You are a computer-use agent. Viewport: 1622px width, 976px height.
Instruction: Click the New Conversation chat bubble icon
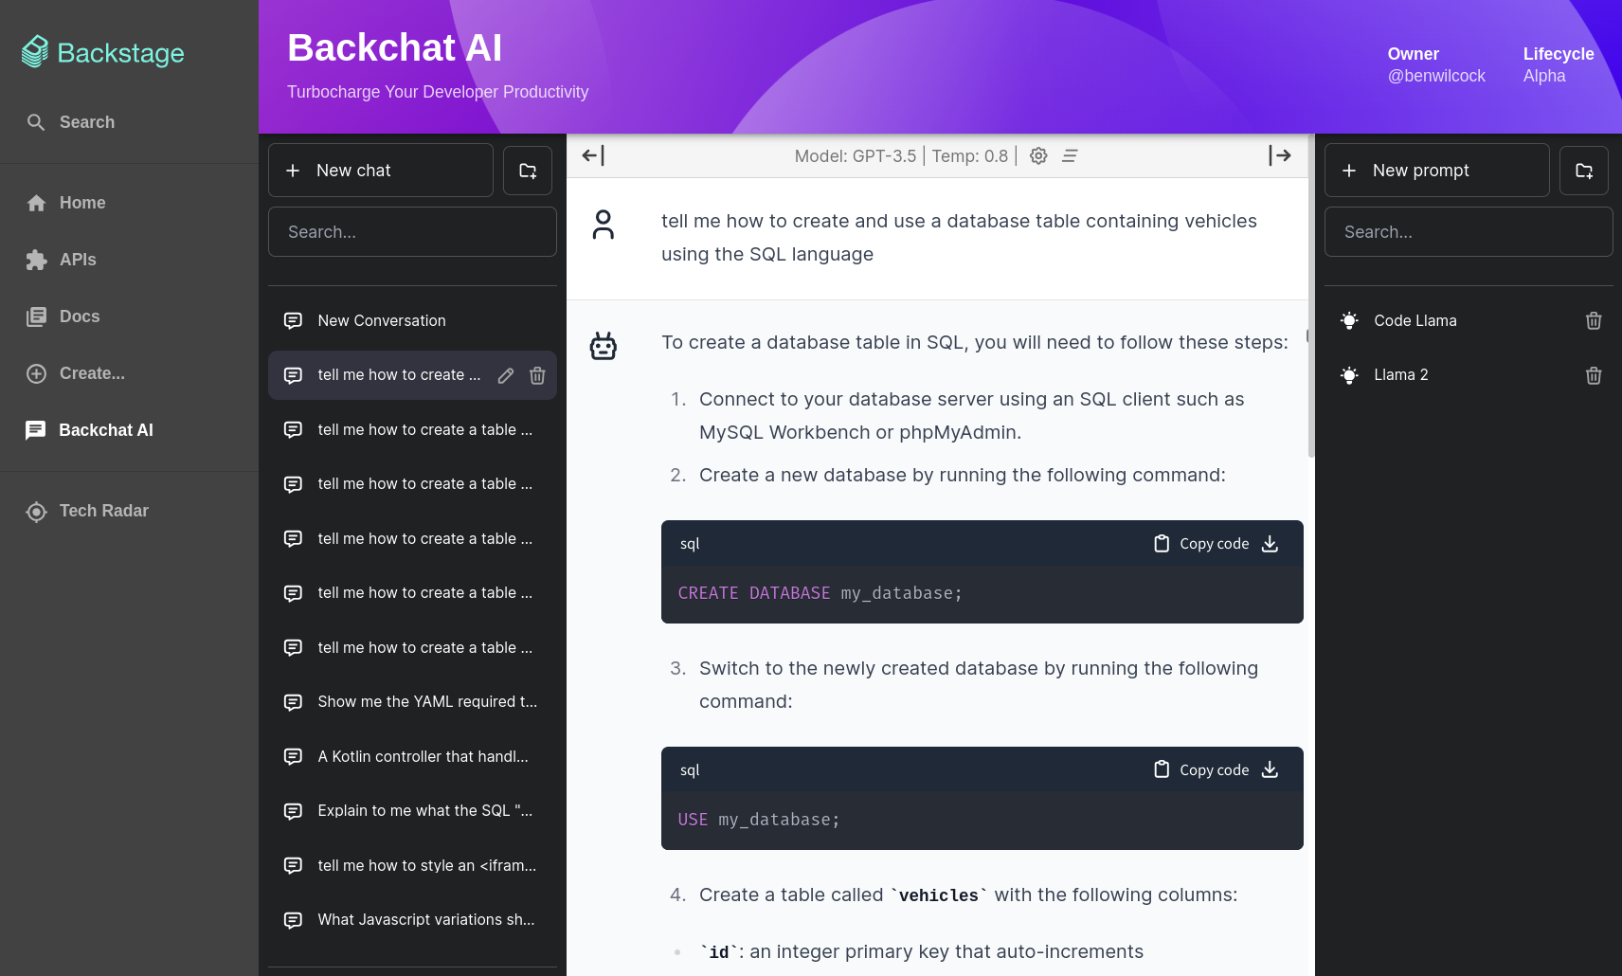tap(294, 321)
